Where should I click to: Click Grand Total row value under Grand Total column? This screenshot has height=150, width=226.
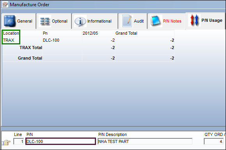point(172,58)
